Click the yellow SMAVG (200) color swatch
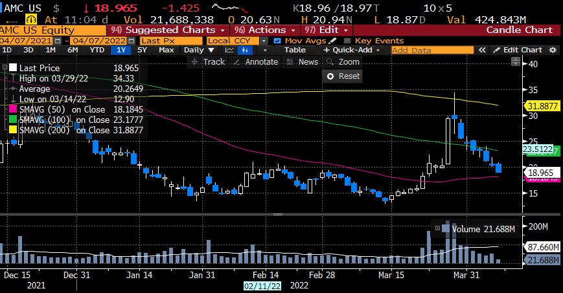563x293 pixels. point(13,130)
